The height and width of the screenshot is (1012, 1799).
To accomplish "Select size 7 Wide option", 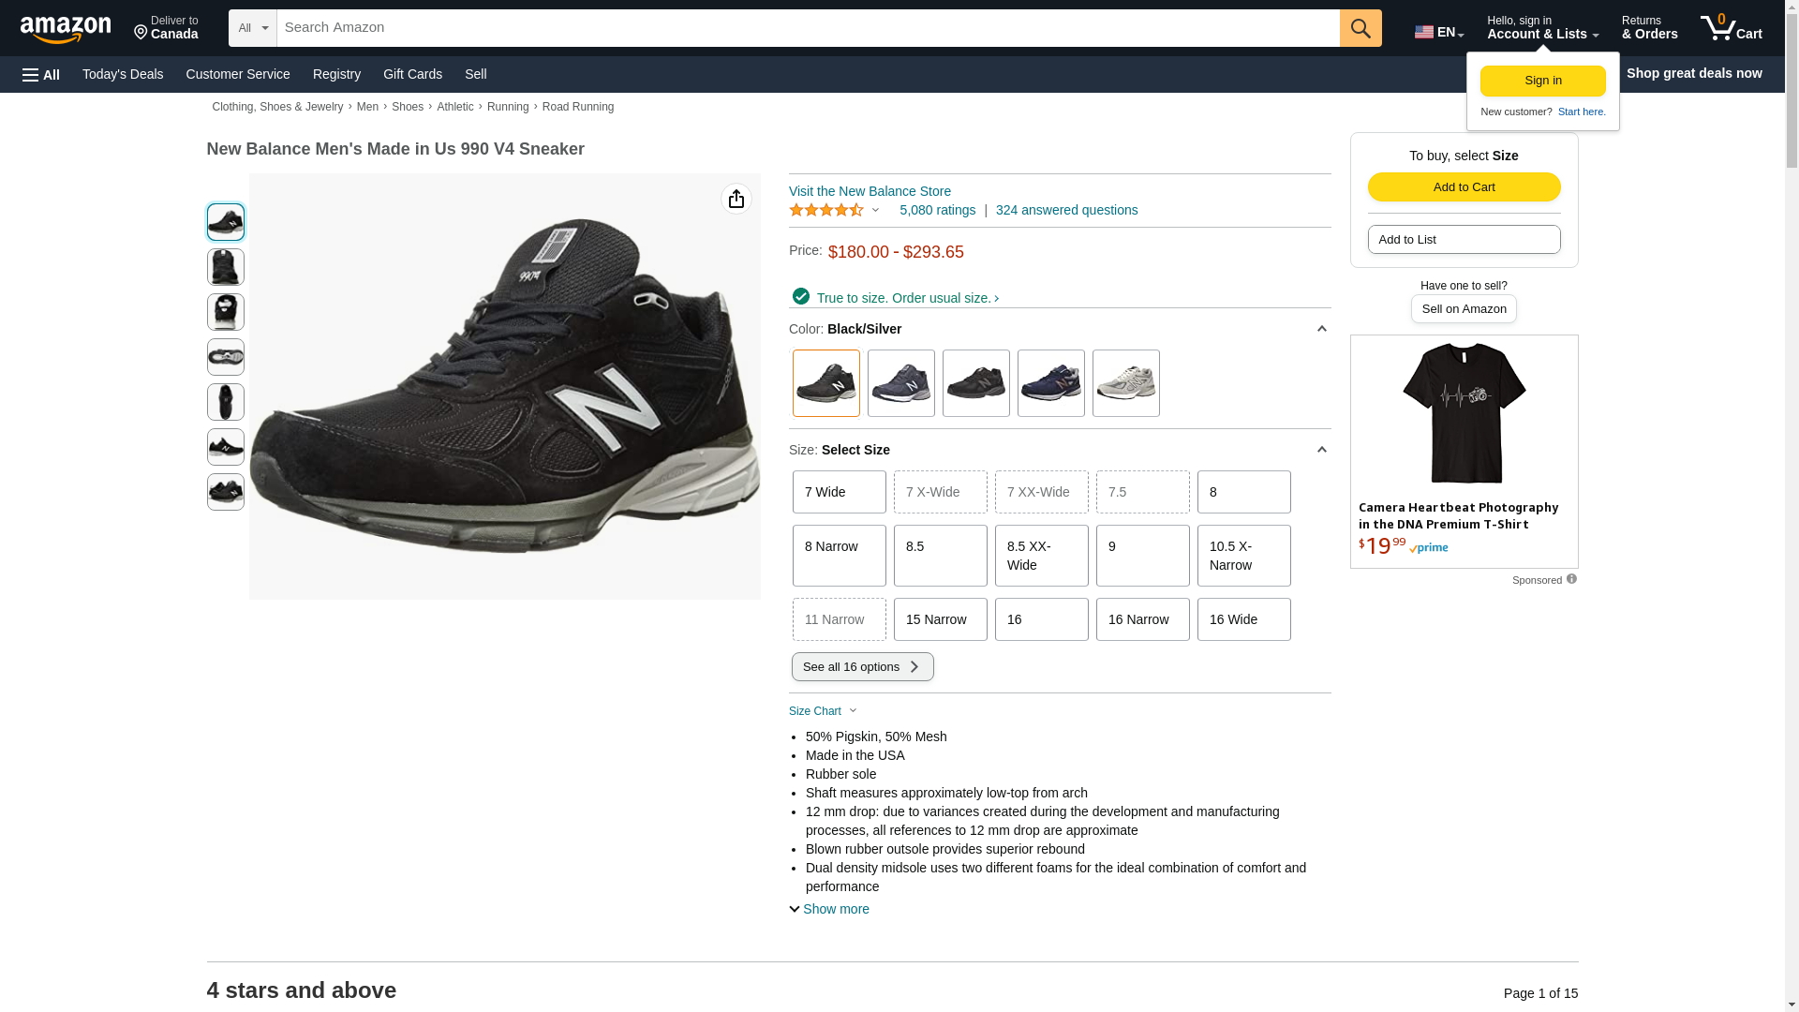I will 839,492.
